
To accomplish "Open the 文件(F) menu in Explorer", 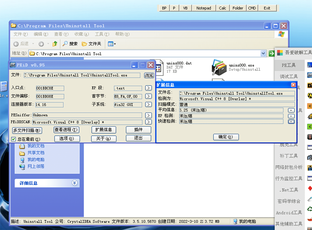I will 21,34.
